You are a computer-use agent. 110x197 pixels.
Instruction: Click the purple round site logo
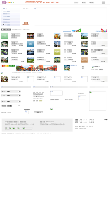(4, 2)
